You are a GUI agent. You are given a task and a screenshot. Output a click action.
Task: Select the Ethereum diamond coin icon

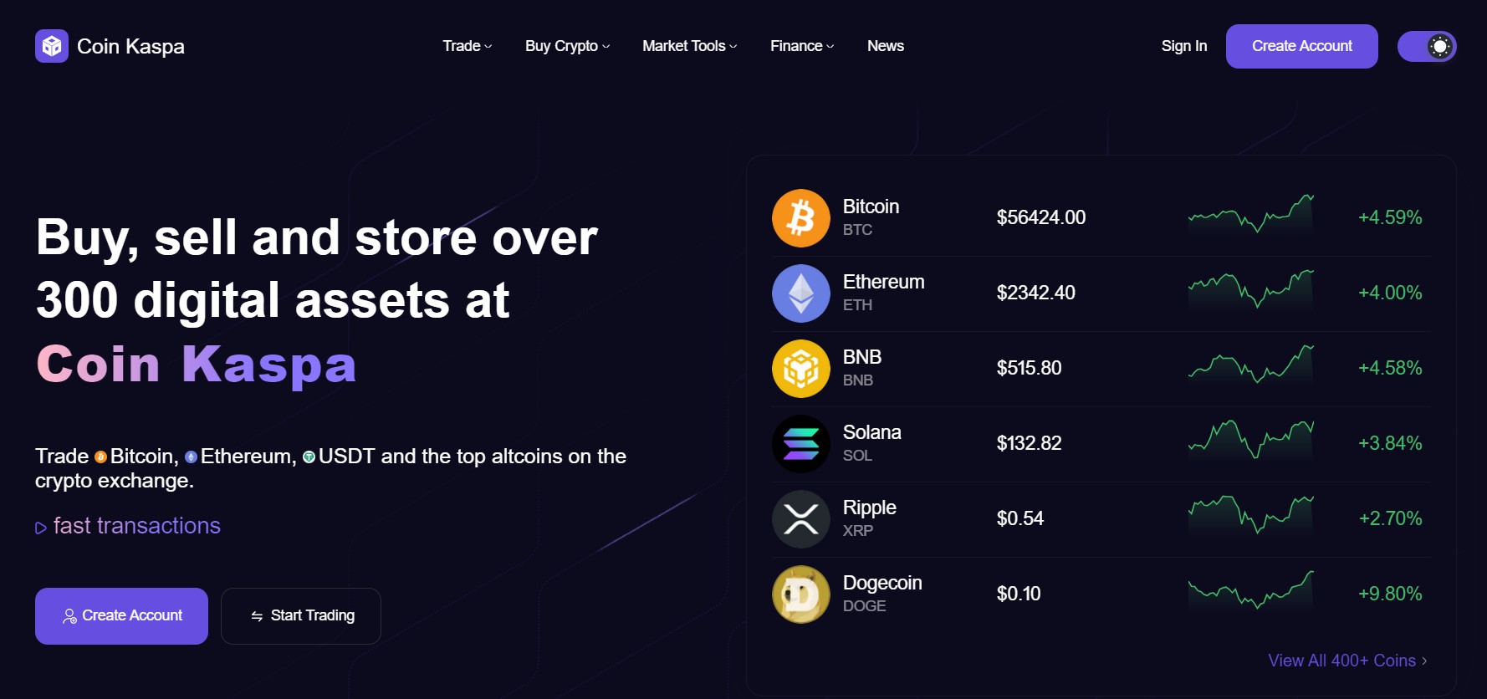pyautogui.click(x=801, y=293)
